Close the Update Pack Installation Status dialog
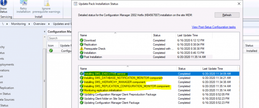The height and width of the screenshot is (108, 259). click(239, 4)
